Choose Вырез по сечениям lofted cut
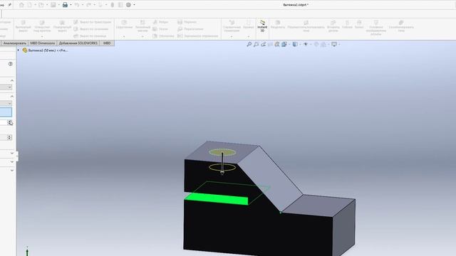Image resolution: width=456 pixels, height=256 pixels. [91, 29]
